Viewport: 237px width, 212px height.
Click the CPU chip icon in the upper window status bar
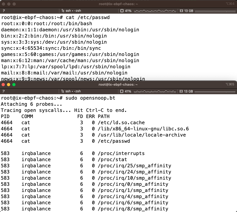(122, 11)
